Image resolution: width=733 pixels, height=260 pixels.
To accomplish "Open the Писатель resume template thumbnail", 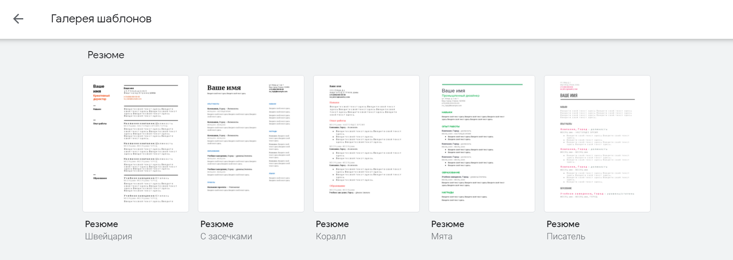I will pyautogui.click(x=597, y=144).
